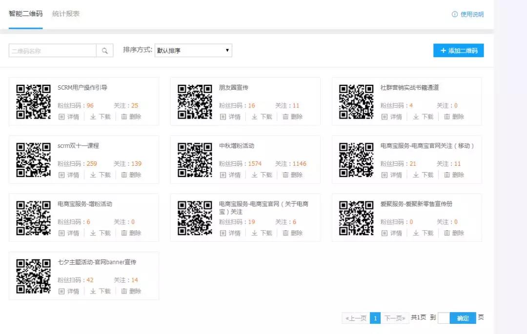Delete the 电商宝官网关注（移动）QR code

454,175
